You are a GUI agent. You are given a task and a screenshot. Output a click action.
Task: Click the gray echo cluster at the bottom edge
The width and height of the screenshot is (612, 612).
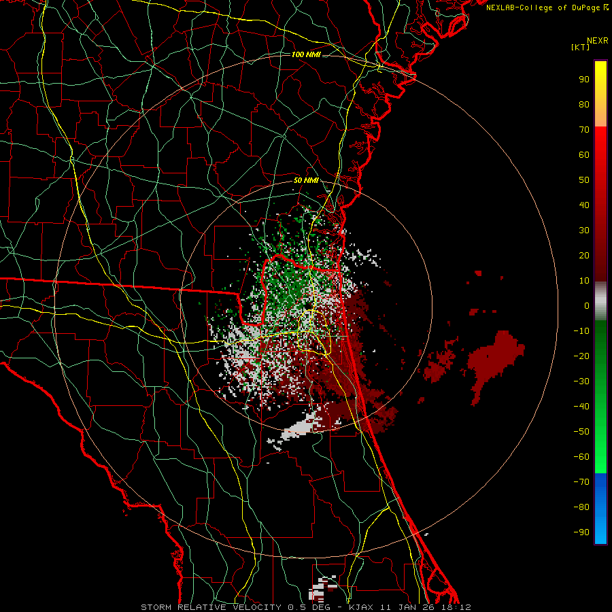(x=322, y=589)
